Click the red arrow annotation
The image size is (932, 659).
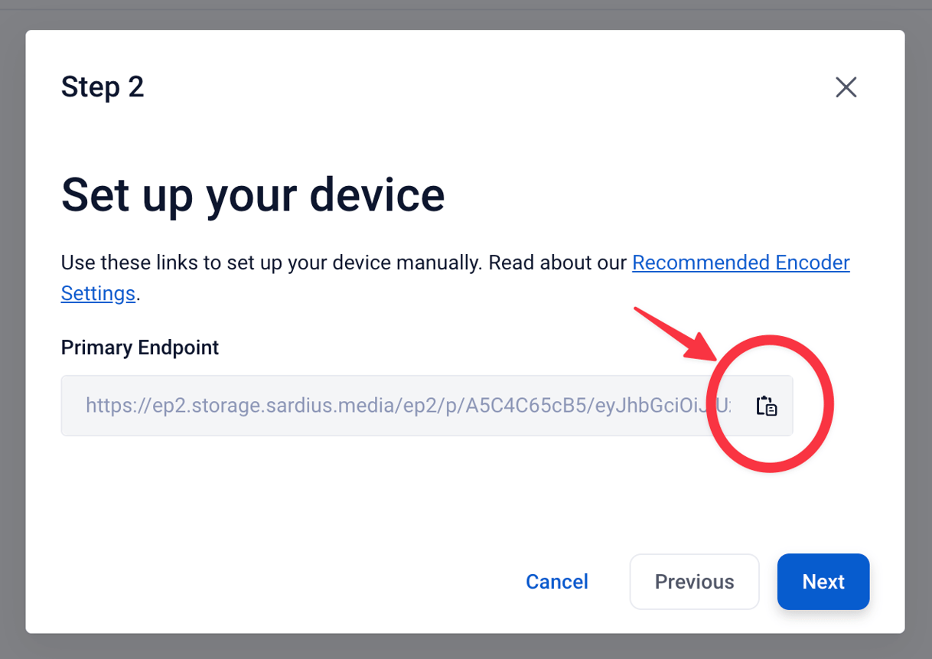coord(673,334)
